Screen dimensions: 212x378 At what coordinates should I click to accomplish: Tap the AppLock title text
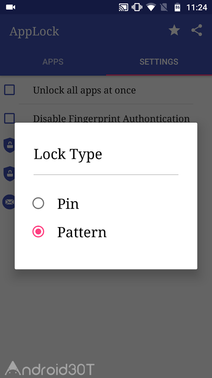(34, 31)
